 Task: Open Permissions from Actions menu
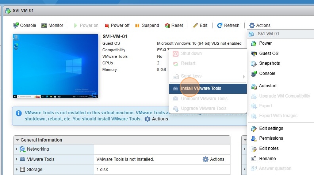[281, 138]
